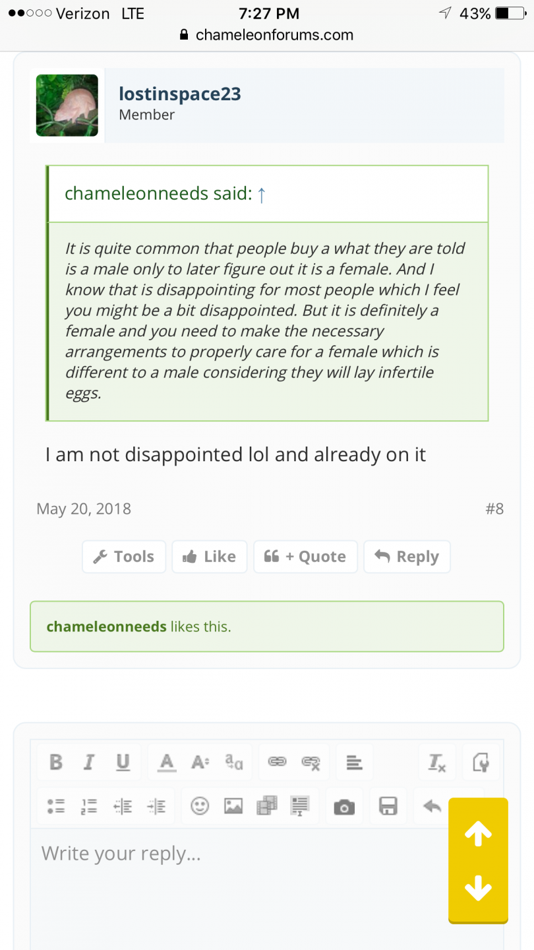Open the lostinspace23 profile link

(x=180, y=94)
